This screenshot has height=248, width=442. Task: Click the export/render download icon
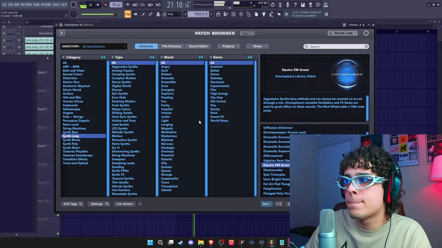(326, 5)
